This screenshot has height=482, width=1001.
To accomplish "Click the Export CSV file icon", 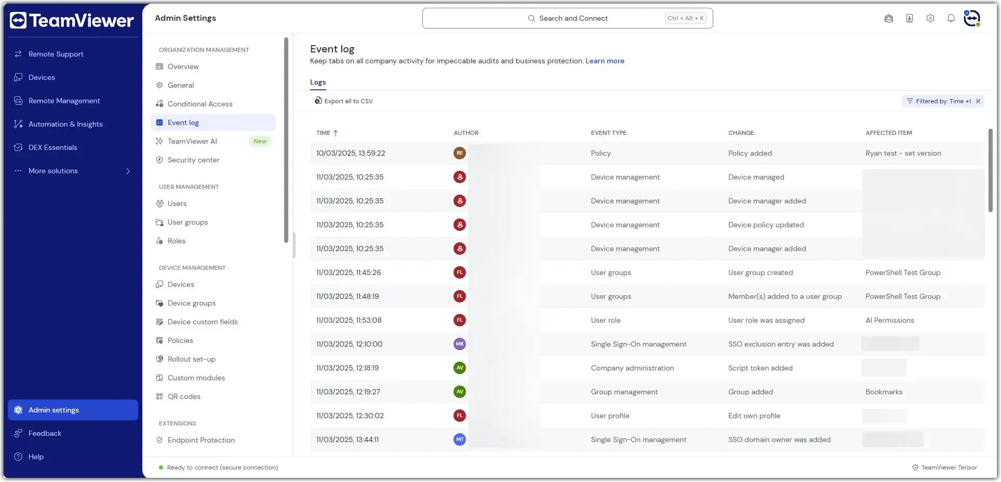I will pyautogui.click(x=318, y=101).
